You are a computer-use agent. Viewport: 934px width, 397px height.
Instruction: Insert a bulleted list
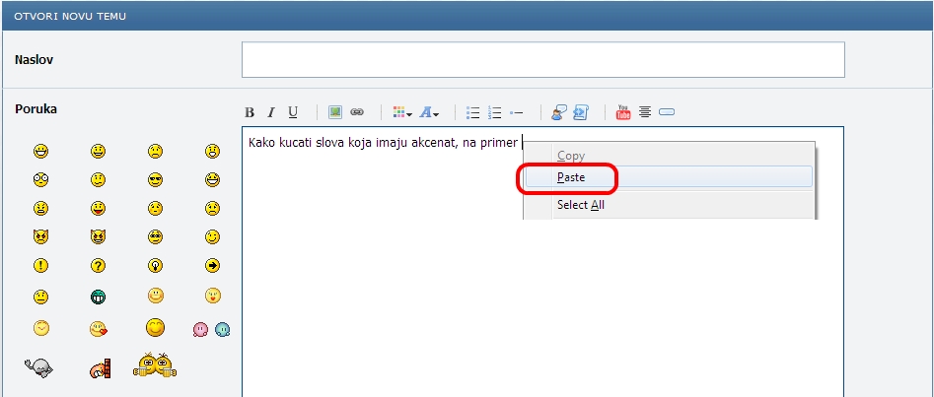click(473, 112)
